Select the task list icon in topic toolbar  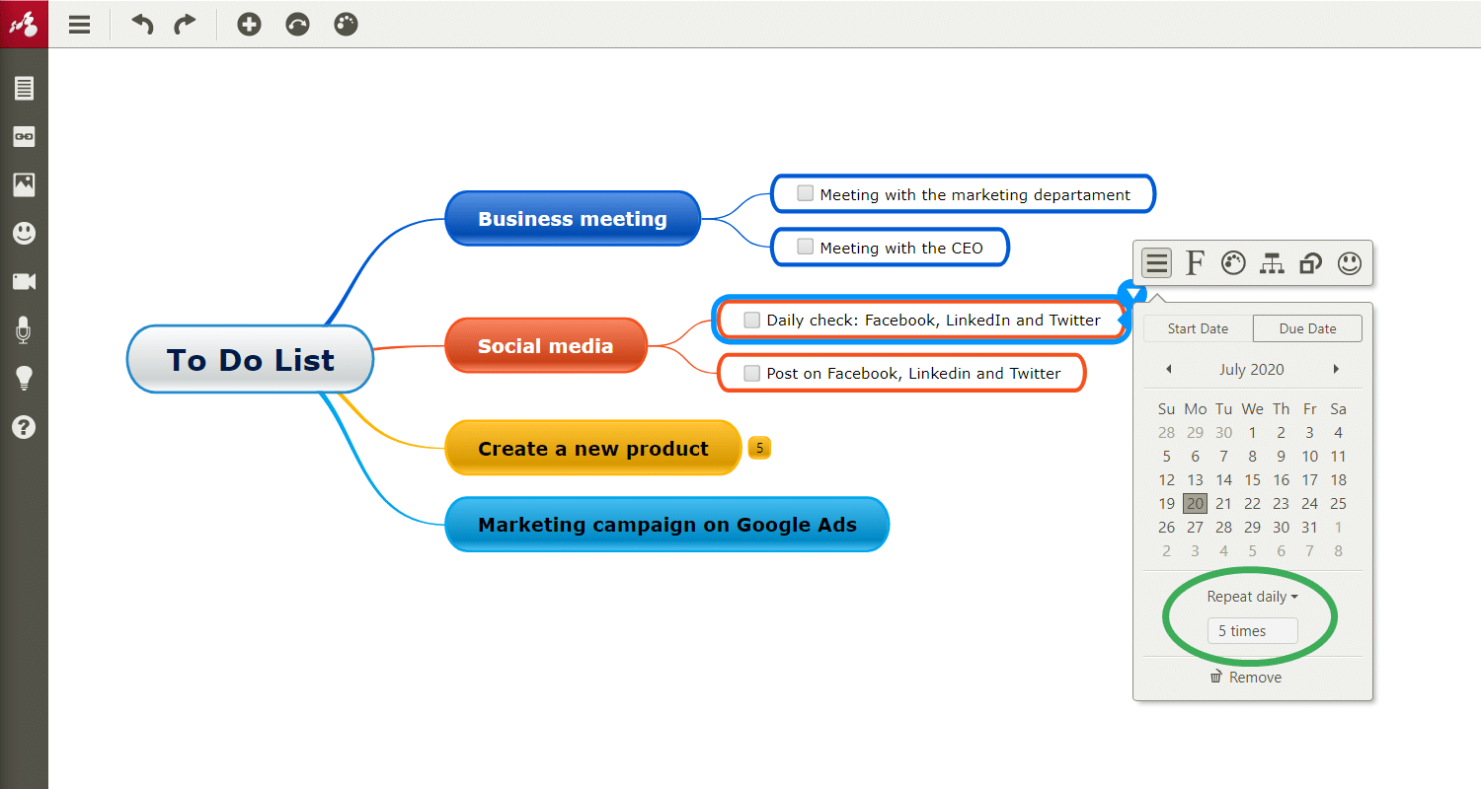[1157, 262]
